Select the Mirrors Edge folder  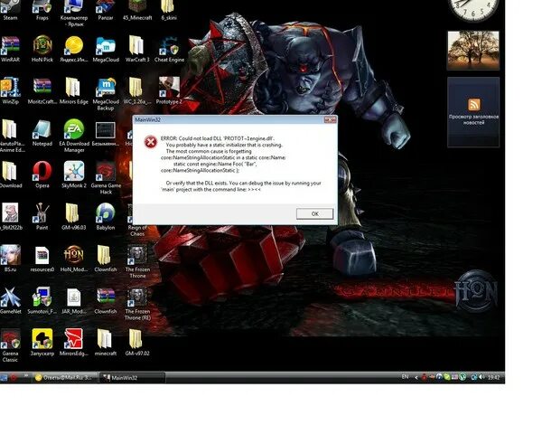(x=74, y=91)
